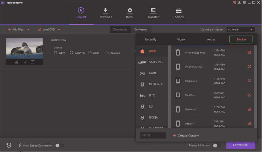262x152 pixels.
Task: Choose the iPad mini 4 preset
Action: click(x=213, y=81)
